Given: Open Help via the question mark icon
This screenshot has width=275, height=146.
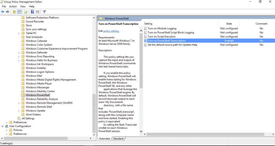Looking at the screenshot, I should click(32, 12).
